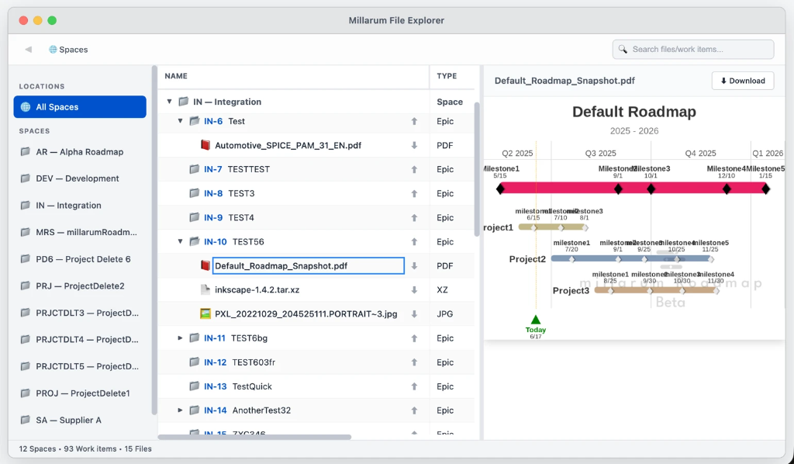
Task: Open IN — Integration in the sidebar
Action: coord(80,205)
